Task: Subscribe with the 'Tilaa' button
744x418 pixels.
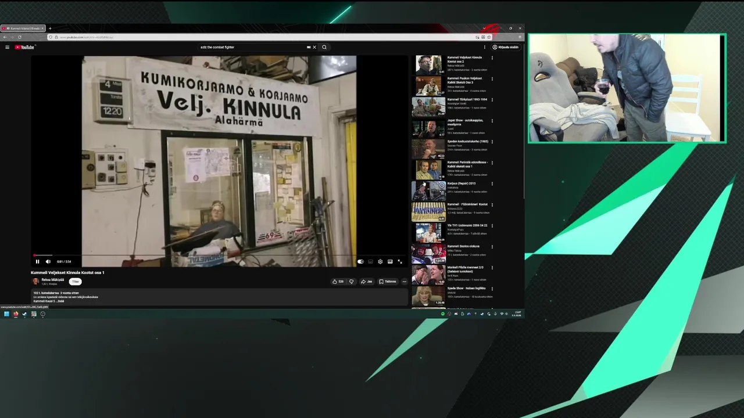Action: pos(75,282)
